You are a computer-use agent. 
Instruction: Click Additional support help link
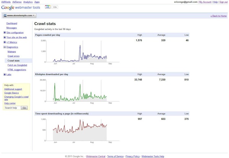13,89
